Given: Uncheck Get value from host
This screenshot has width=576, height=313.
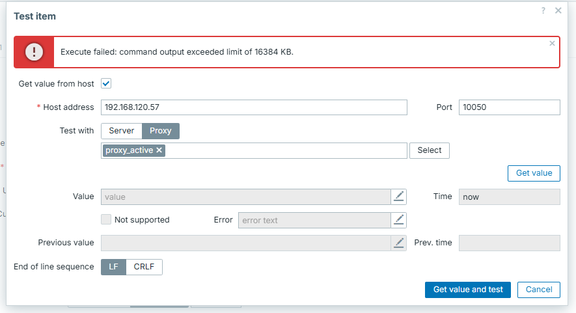Looking at the screenshot, I should click(x=106, y=84).
